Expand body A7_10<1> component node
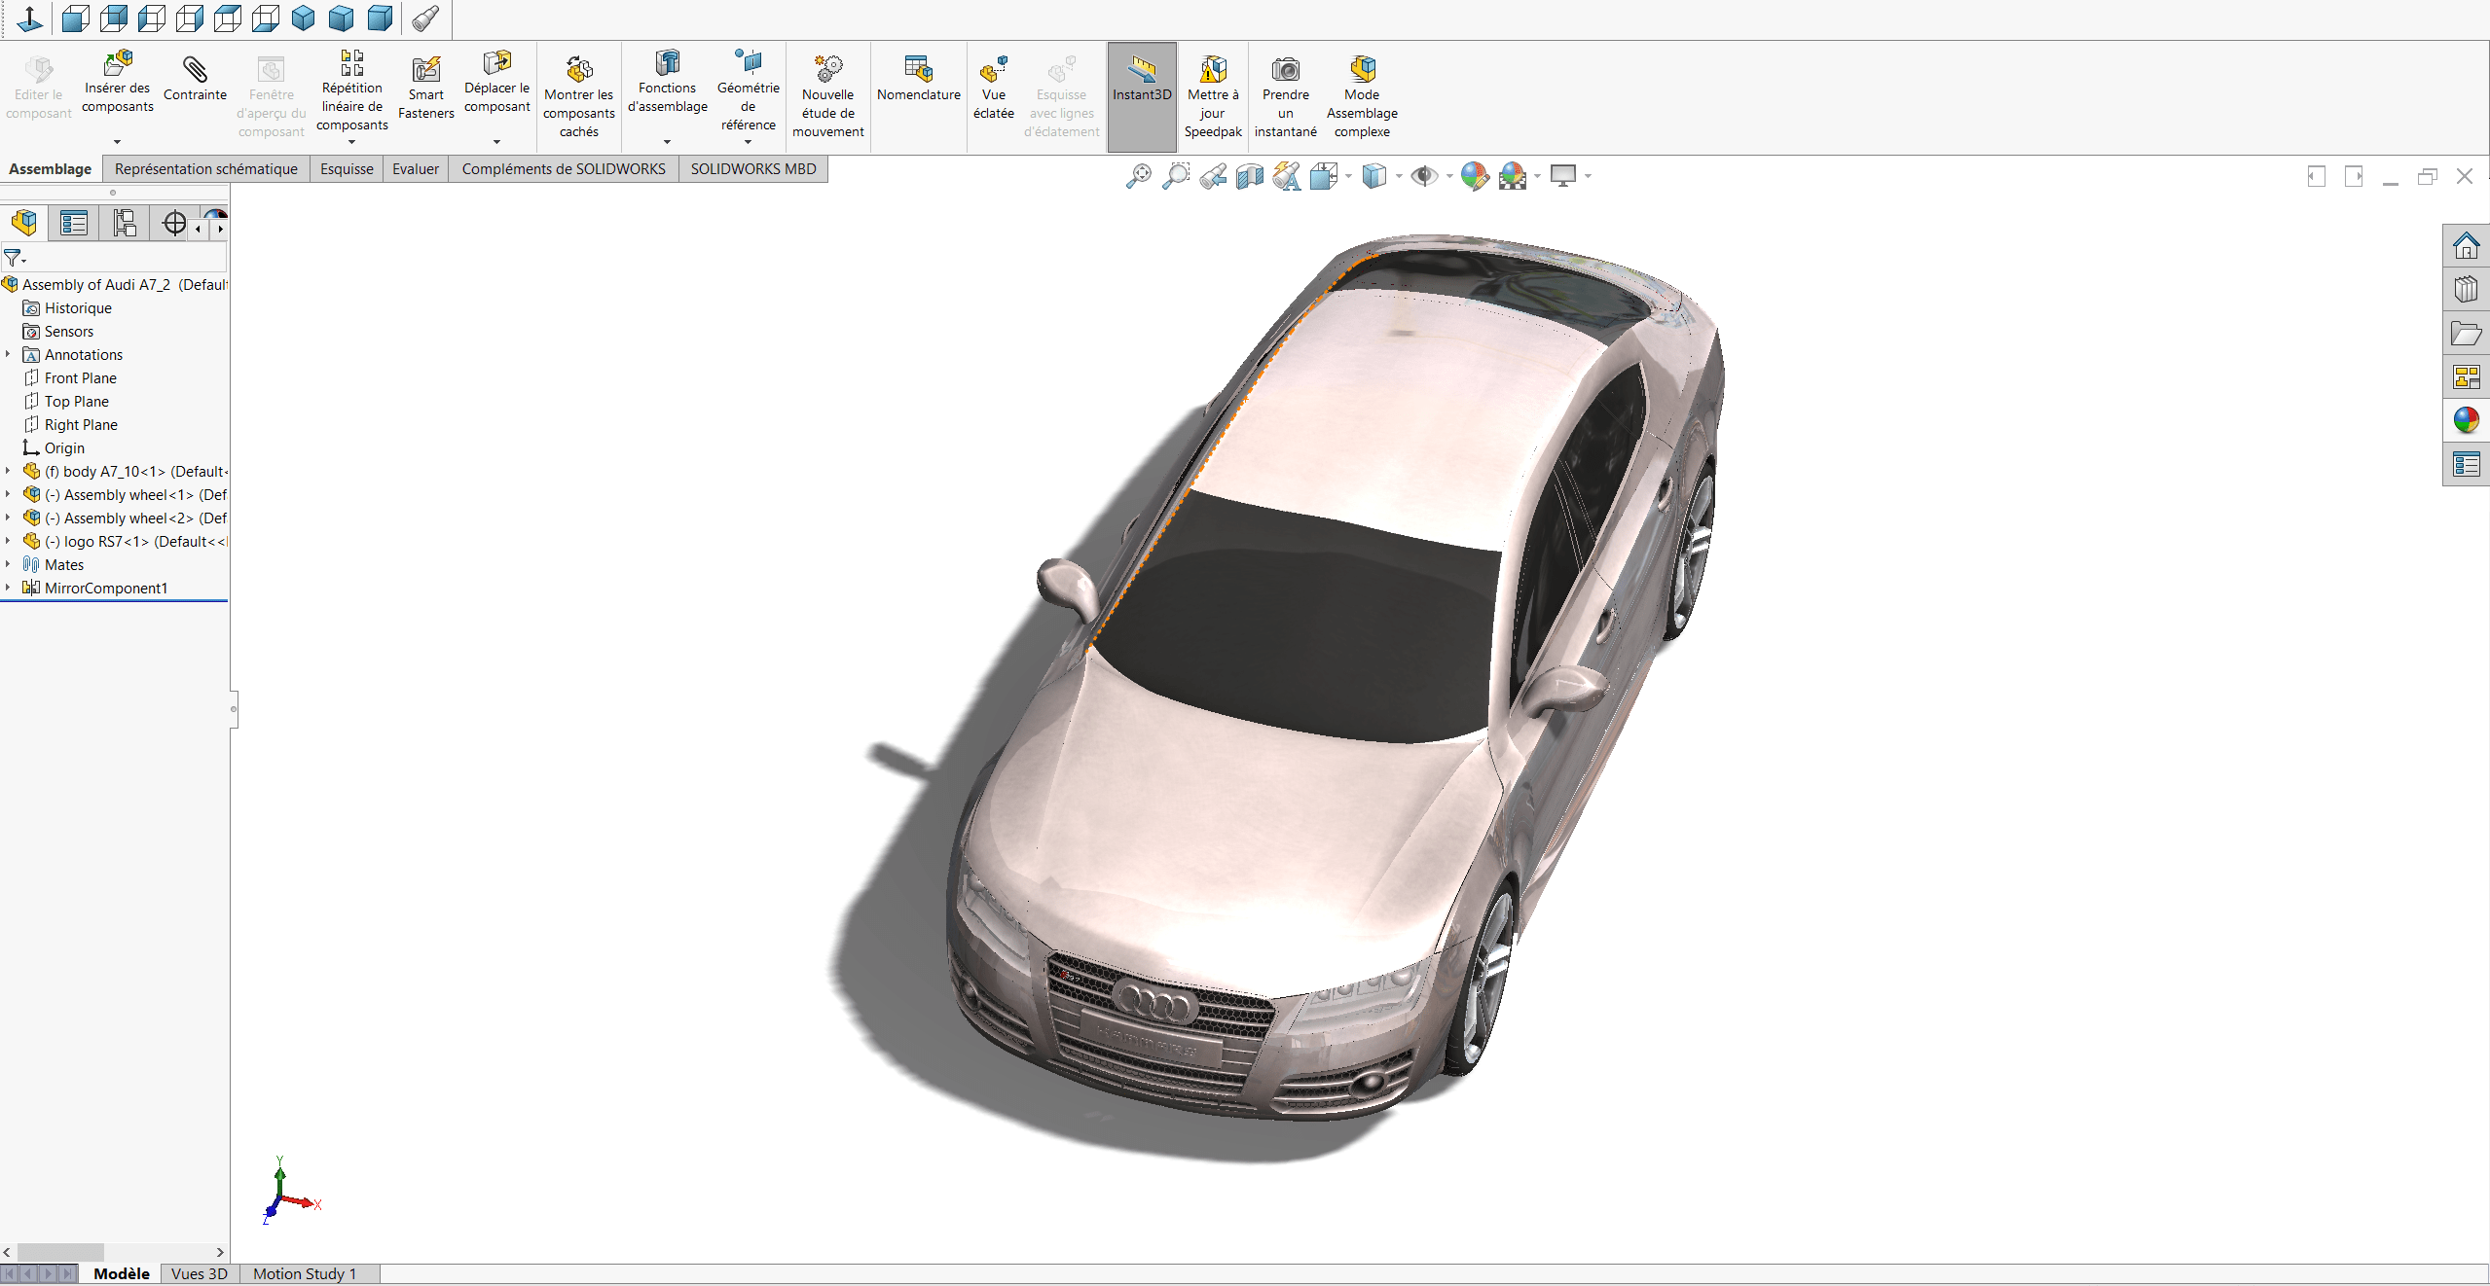 (x=8, y=471)
